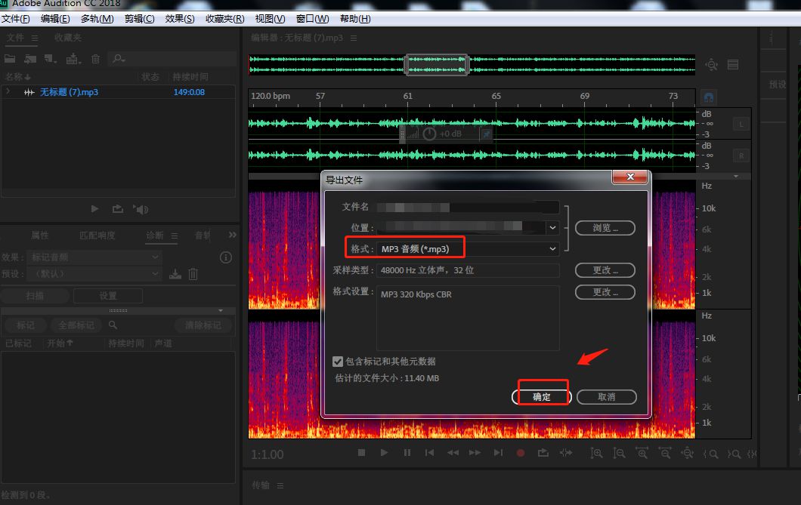Image resolution: width=801 pixels, height=505 pixels.
Task: Show hidden panel tabs with the >> chevron
Action: pos(233,235)
